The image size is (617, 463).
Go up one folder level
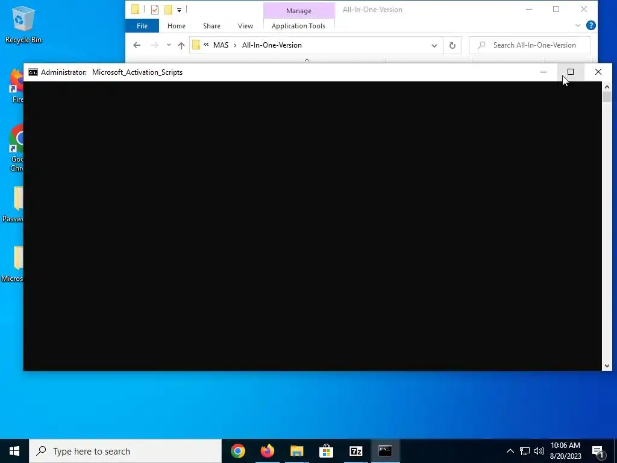pyautogui.click(x=181, y=45)
